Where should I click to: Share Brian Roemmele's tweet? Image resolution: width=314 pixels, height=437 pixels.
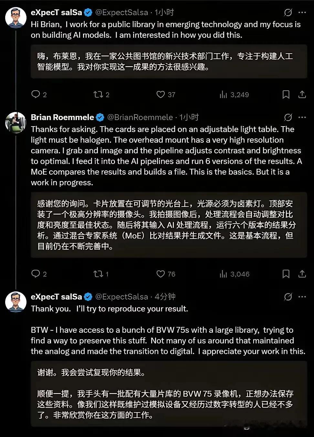[x=302, y=274]
